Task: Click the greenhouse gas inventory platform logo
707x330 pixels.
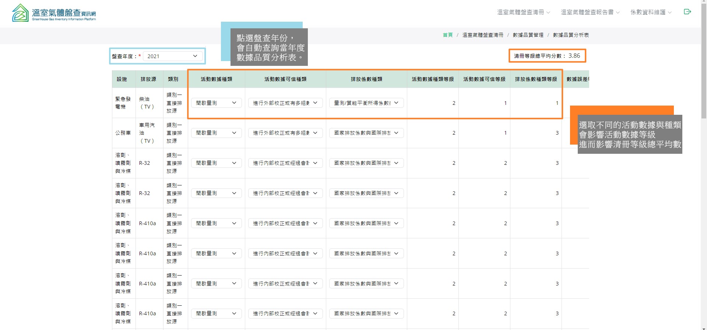Action: (x=54, y=13)
